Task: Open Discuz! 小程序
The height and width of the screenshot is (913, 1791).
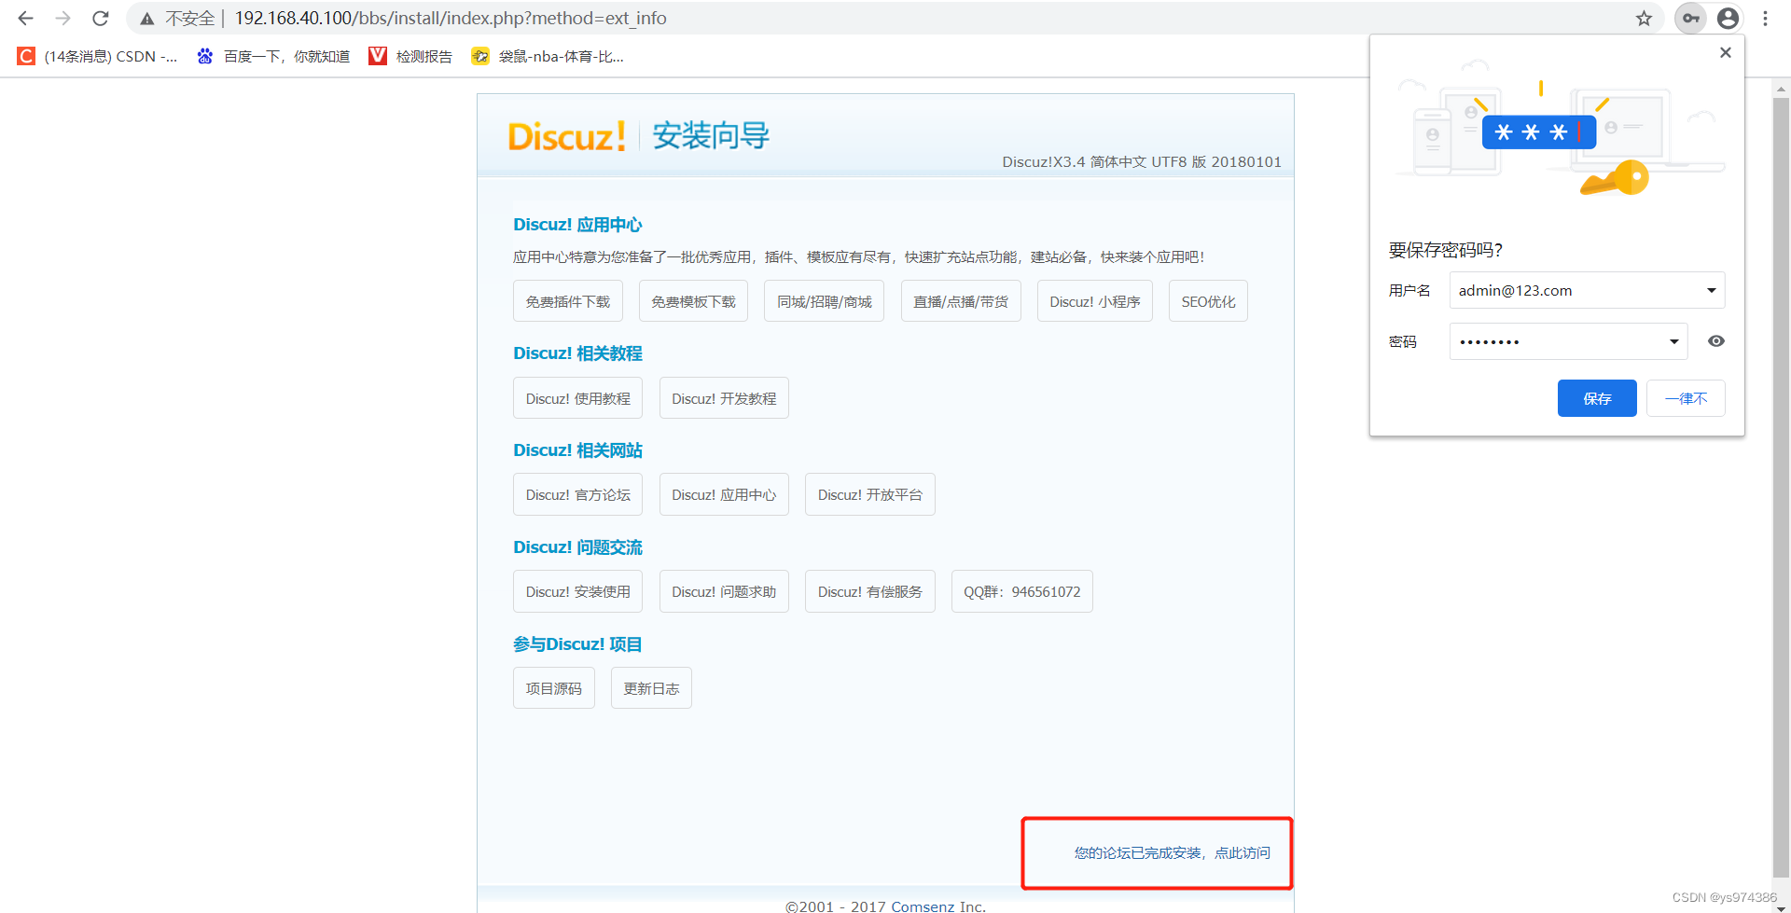Action: [1095, 301]
